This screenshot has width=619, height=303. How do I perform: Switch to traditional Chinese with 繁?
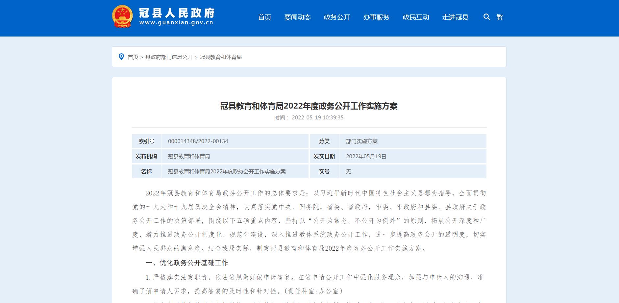click(500, 17)
